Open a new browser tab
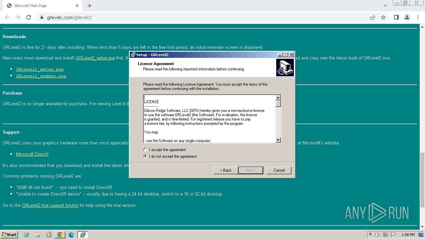The image size is (425, 239). pos(90,6)
